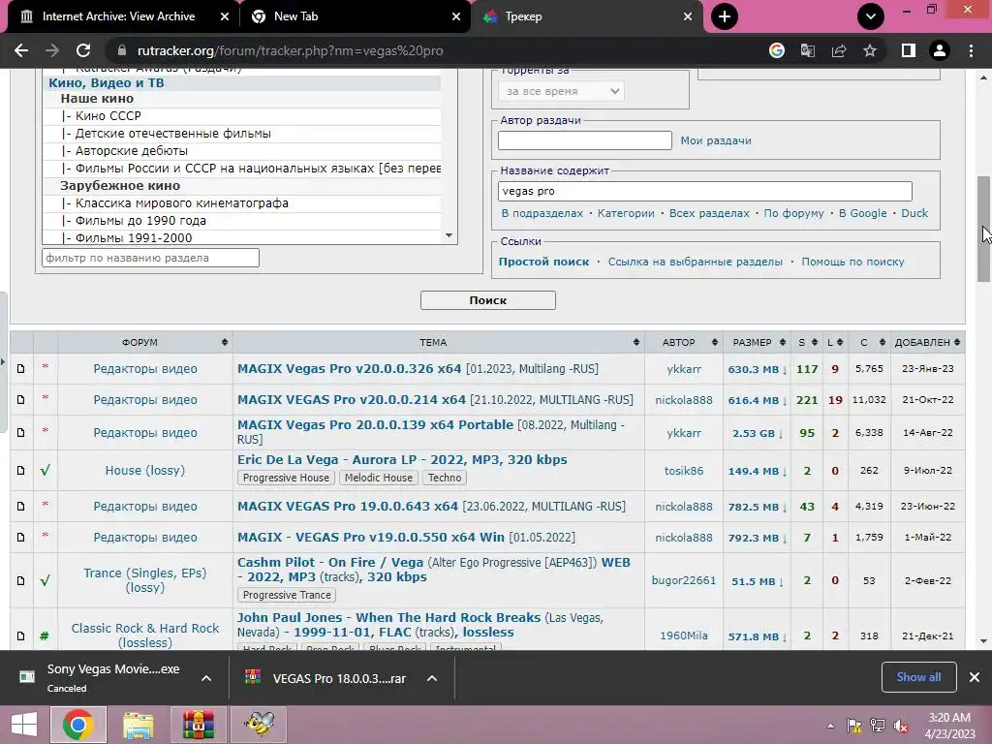Download the 630.3 MB torrent
The image size is (992, 744).
(x=757, y=369)
